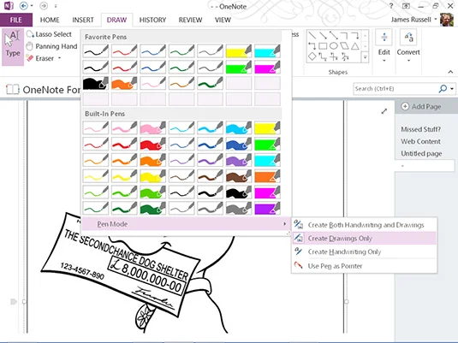Activate the Panning Hand tool

point(51,46)
